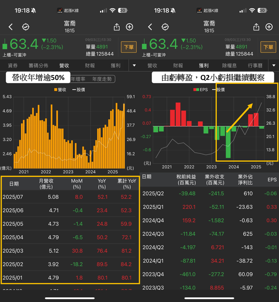Select 2025/Q1 earnings row
The height and width of the screenshot is (302, 279).
click(x=209, y=207)
